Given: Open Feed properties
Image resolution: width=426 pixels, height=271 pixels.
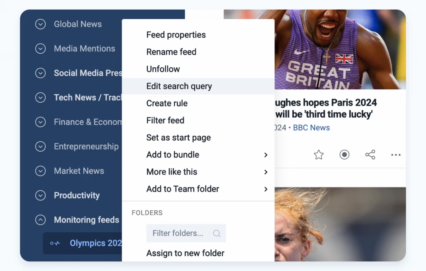Looking at the screenshot, I should pyautogui.click(x=176, y=35).
